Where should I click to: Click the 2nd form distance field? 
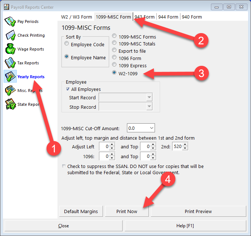178,147
